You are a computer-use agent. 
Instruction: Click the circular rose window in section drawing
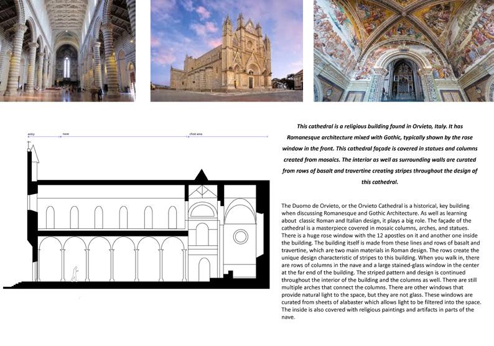[240, 236]
